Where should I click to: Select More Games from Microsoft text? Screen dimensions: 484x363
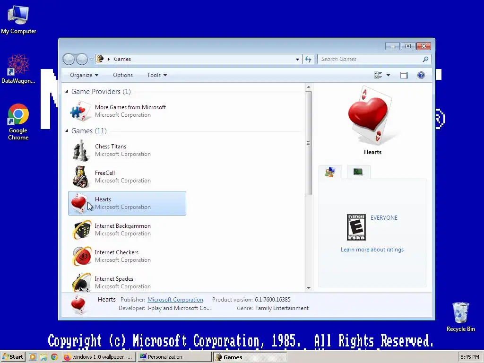coord(130,107)
